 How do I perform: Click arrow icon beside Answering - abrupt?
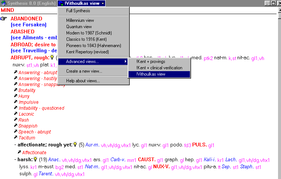click(16, 72)
